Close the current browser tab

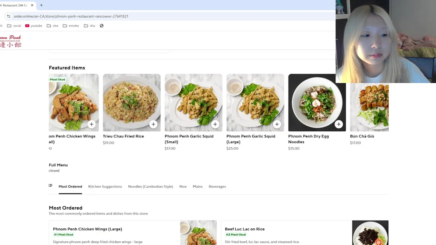(x=32, y=5)
